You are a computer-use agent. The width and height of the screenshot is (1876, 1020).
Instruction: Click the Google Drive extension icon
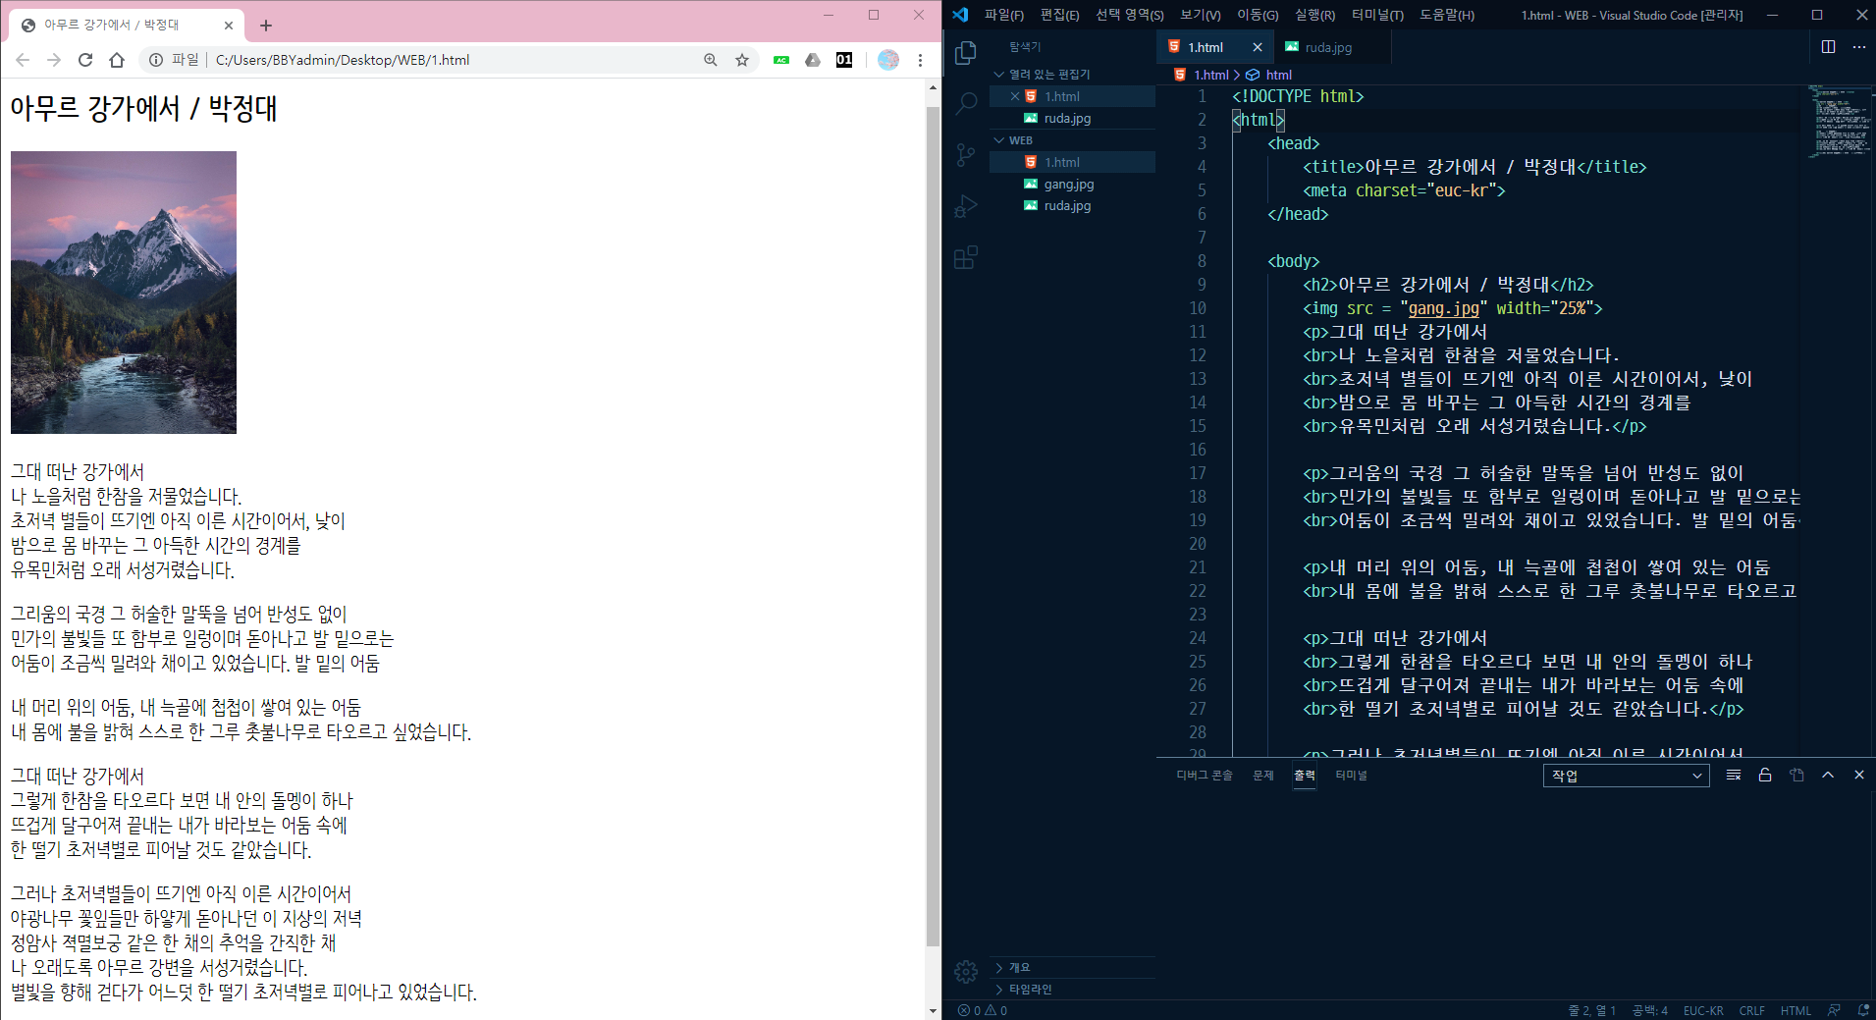[x=813, y=60]
